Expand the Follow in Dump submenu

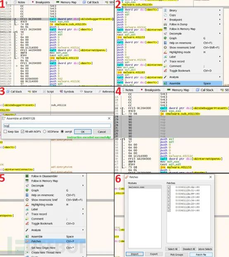[220, 24]
